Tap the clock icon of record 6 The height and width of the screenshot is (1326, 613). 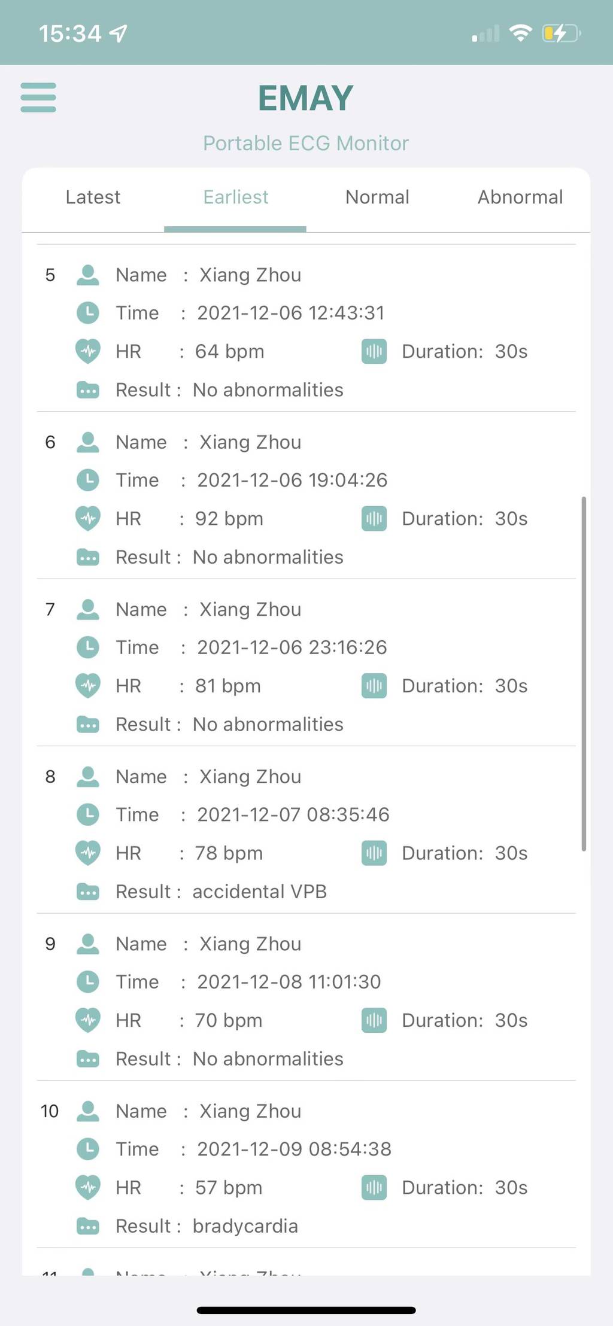(88, 480)
